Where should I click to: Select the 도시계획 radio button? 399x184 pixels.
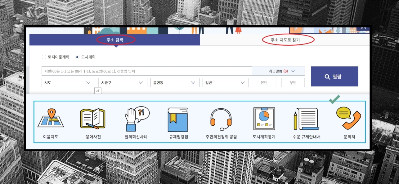click(x=77, y=57)
